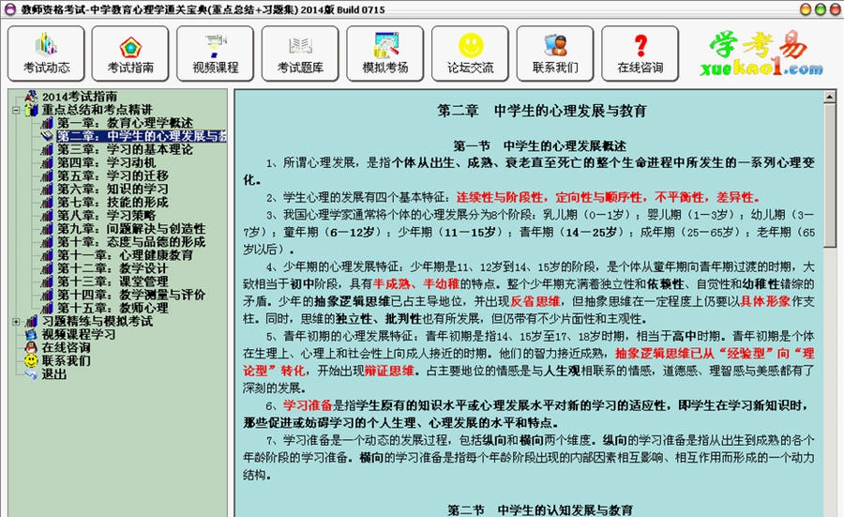The image size is (844, 517).
Task: Open the 考试指南 toolbar button
Action: tap(130, 53)
